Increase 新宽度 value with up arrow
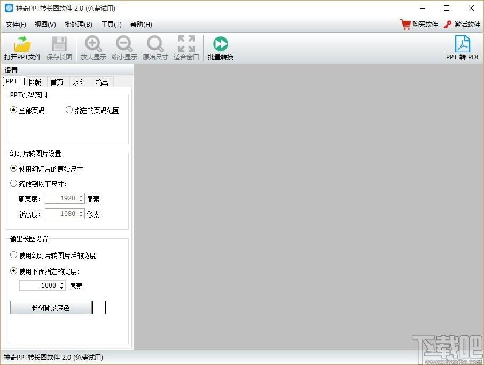The width and height of the screenshot is (484, 365). (x=81, y=196)
